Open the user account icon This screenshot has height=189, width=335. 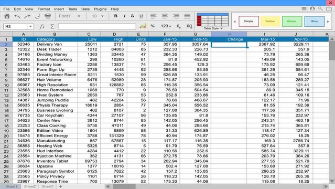[312, 9]
